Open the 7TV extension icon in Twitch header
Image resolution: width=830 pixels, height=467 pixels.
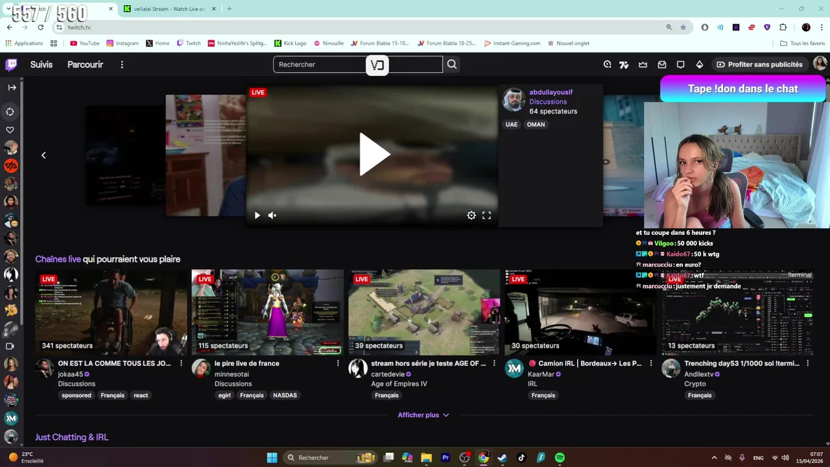[x=624, y=64]
